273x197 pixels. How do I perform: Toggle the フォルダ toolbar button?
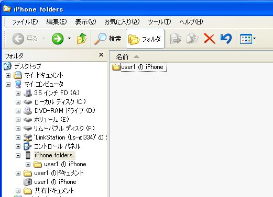tap(145, 39)
